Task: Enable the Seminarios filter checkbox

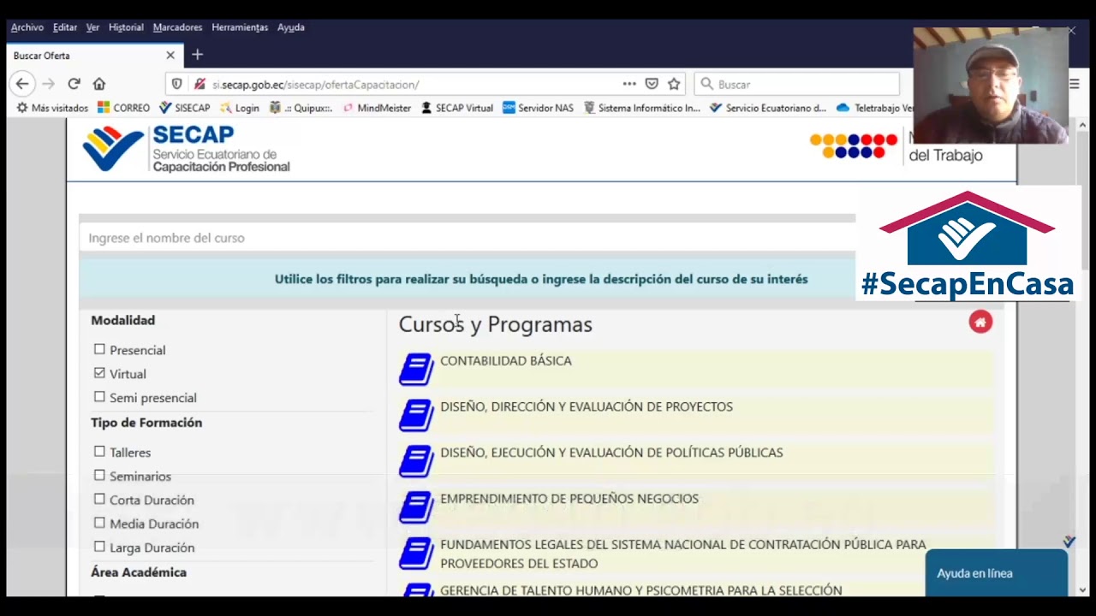Action: tap(99, 476)
